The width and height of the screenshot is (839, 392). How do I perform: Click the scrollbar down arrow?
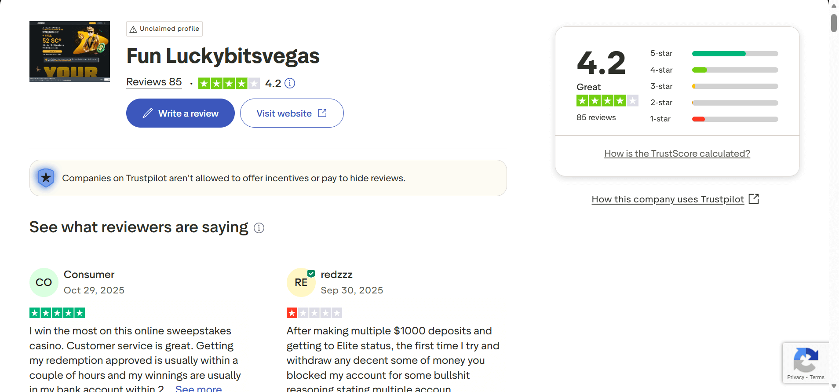tap(834, 386)
